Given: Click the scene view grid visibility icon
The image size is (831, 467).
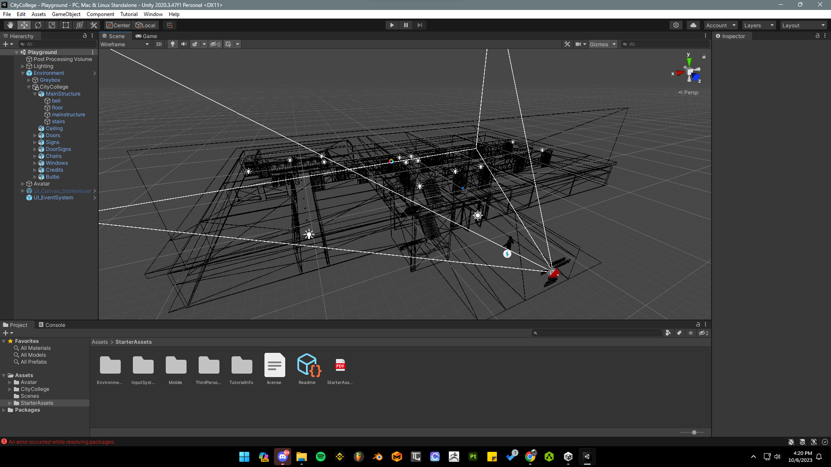Looking at the screenshot, I should 228,44.
